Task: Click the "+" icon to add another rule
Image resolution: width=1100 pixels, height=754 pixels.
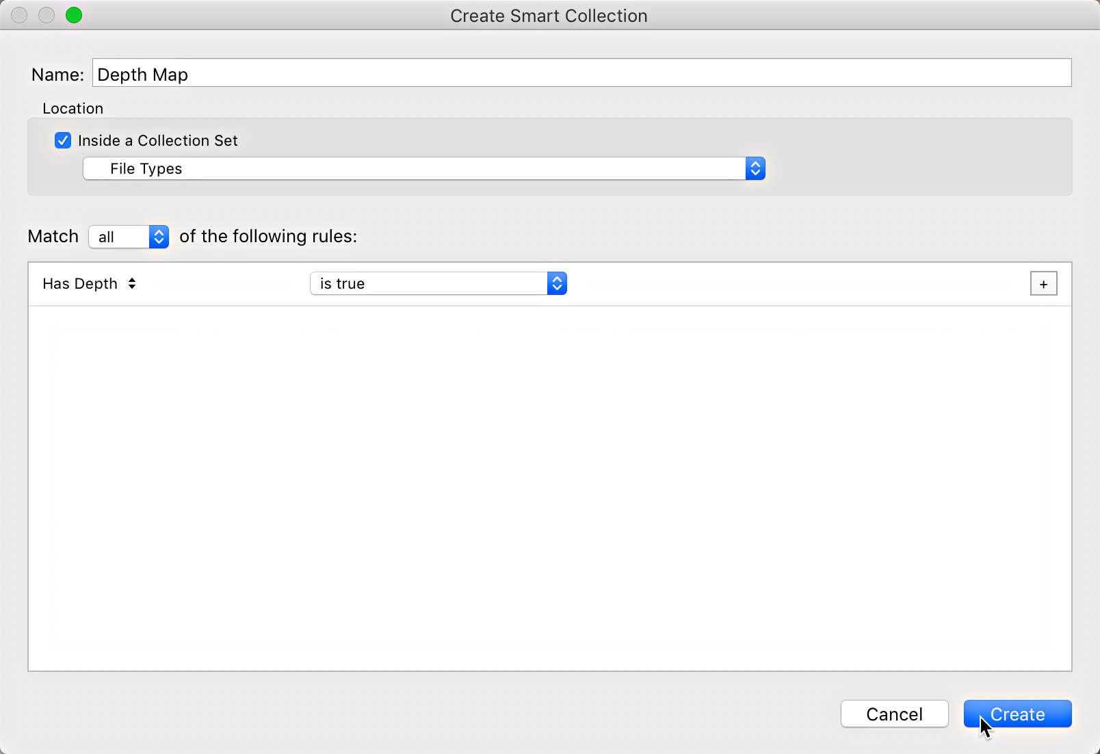Action: [1043, 283]
